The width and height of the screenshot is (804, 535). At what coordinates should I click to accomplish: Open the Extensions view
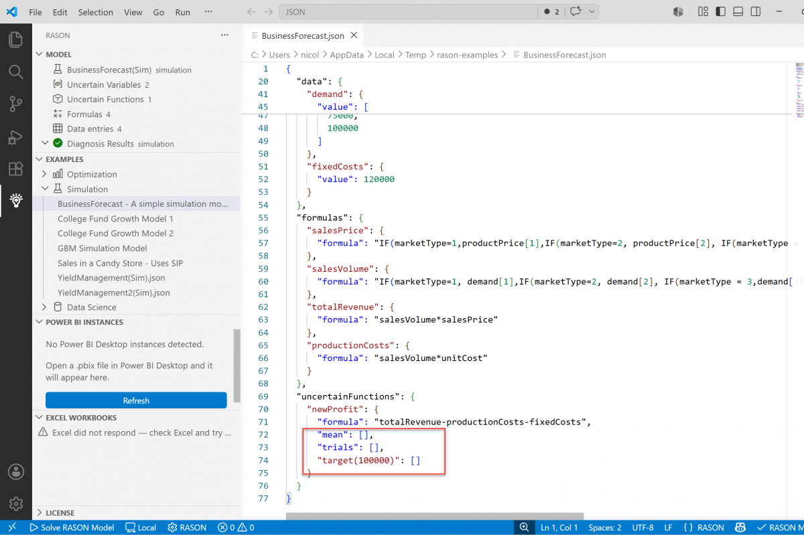[x=15, y=169]
